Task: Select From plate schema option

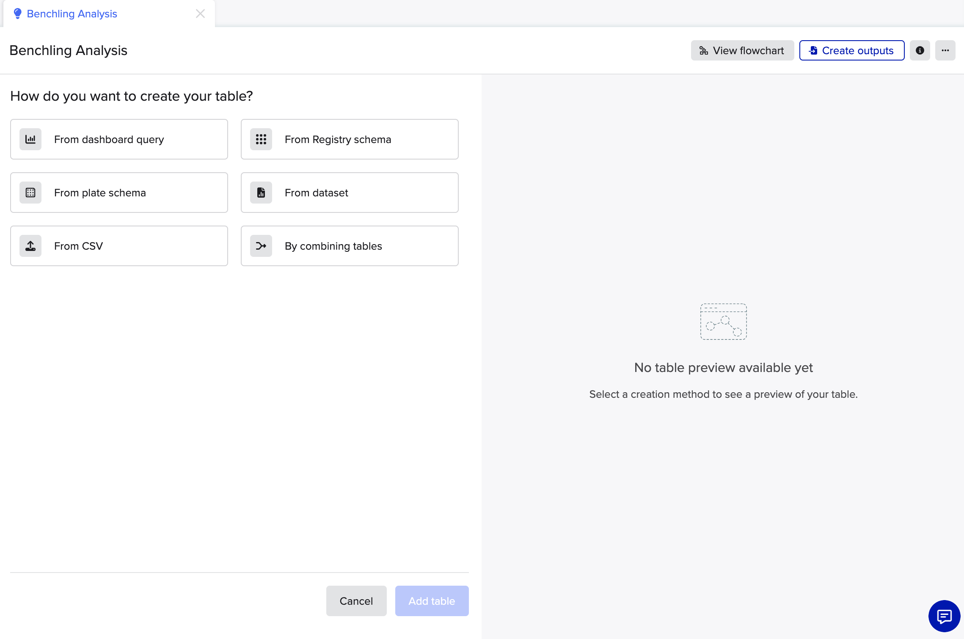Action: (x=119, y=193)
